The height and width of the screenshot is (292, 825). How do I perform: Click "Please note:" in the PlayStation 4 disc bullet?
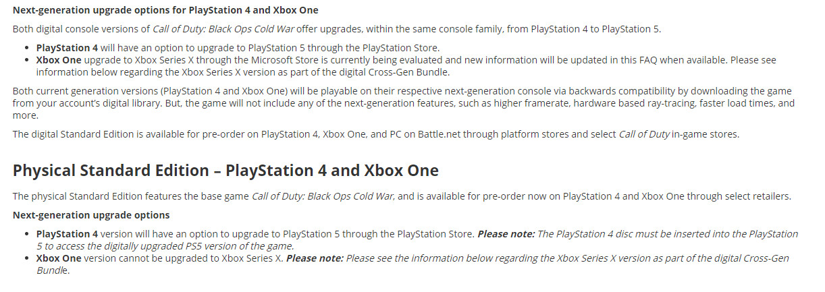pyautogui.click(x=506, y=234)
